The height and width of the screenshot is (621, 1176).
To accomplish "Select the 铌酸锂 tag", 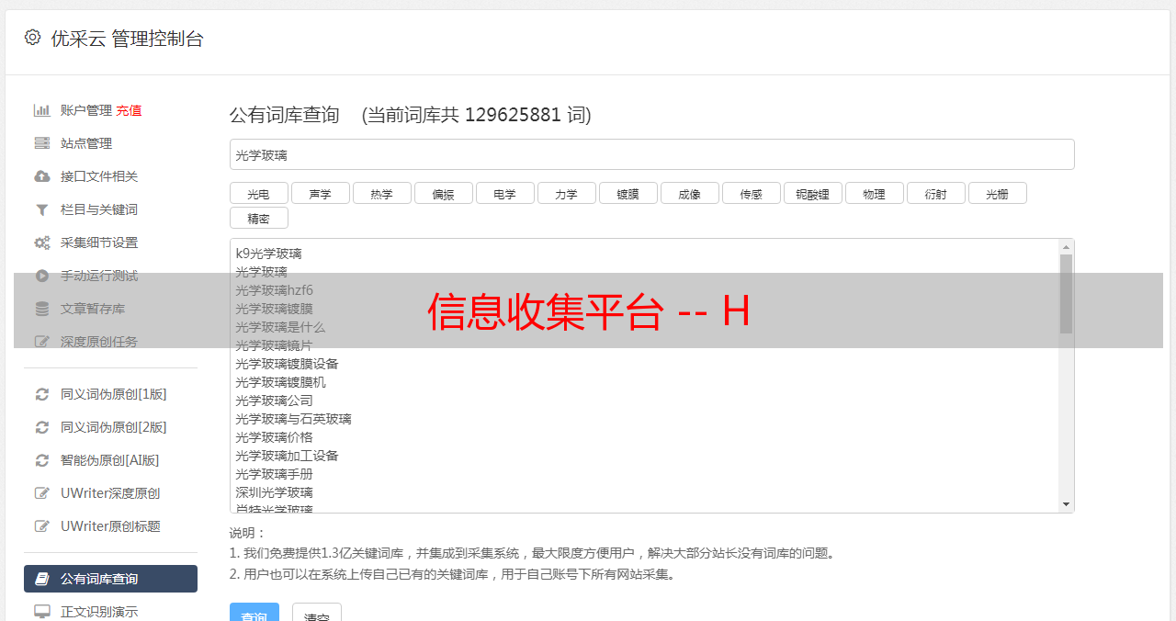I will [812, 193].
